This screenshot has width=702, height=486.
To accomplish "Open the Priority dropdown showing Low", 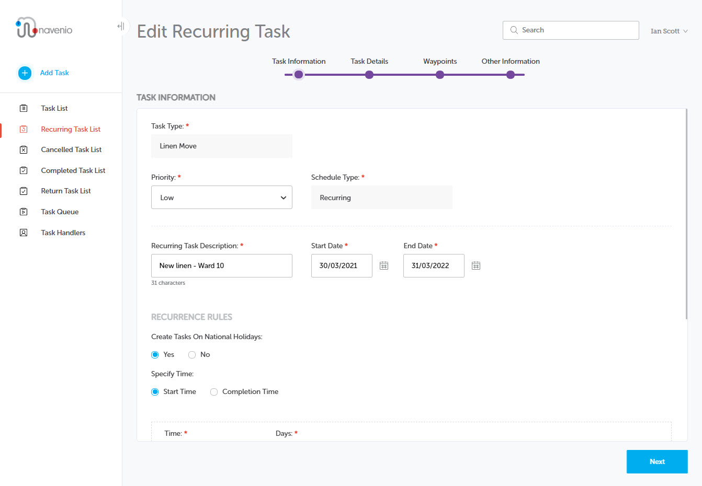I will [x=222, y=198].
